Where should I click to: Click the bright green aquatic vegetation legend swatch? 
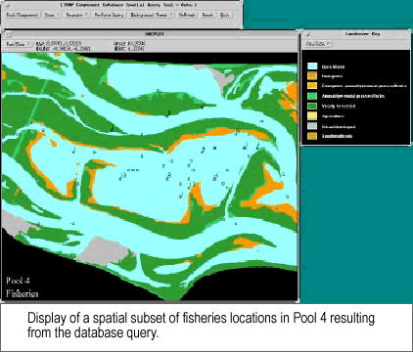(x=312, y=96)
